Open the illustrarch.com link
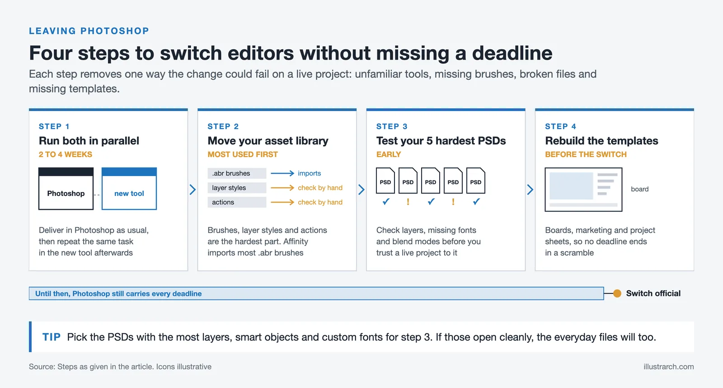The width and height of the screenshot is (723, 388). tap(669, 367)
